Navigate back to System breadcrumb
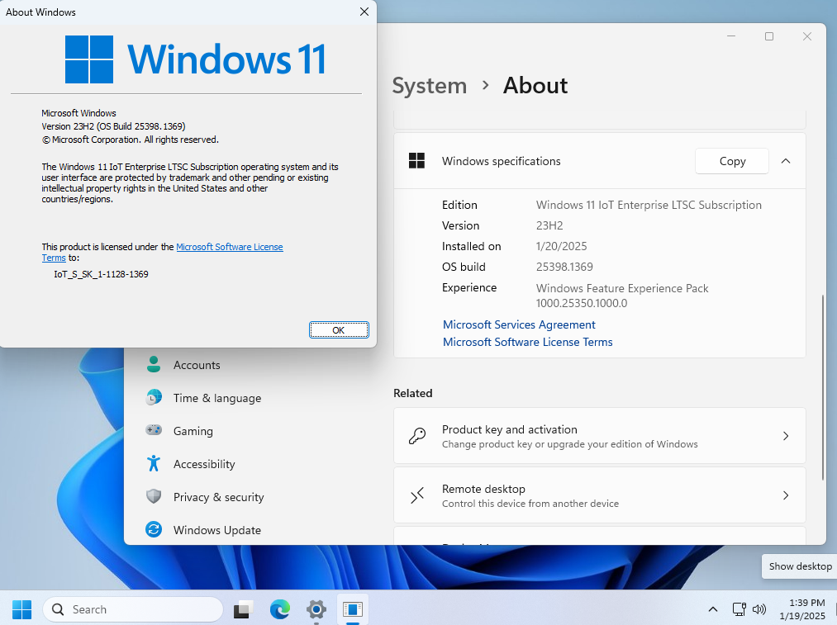837x625 pixels. [x=429, y=85]
